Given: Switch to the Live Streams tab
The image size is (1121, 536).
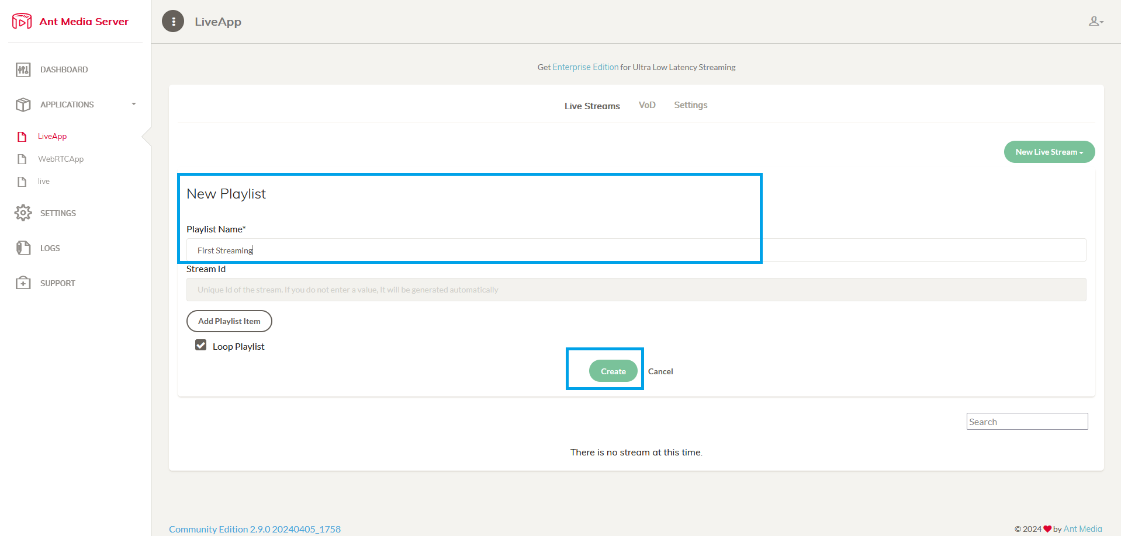Looking at the screenshot, I should 592,106.
